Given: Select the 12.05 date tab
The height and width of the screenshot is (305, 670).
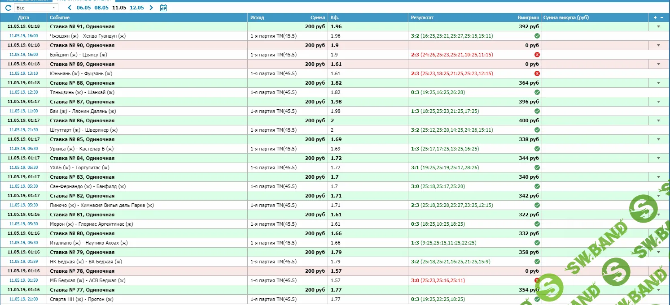Looking at the screenshot, I should pyautogui.click(x=137, y=8).
